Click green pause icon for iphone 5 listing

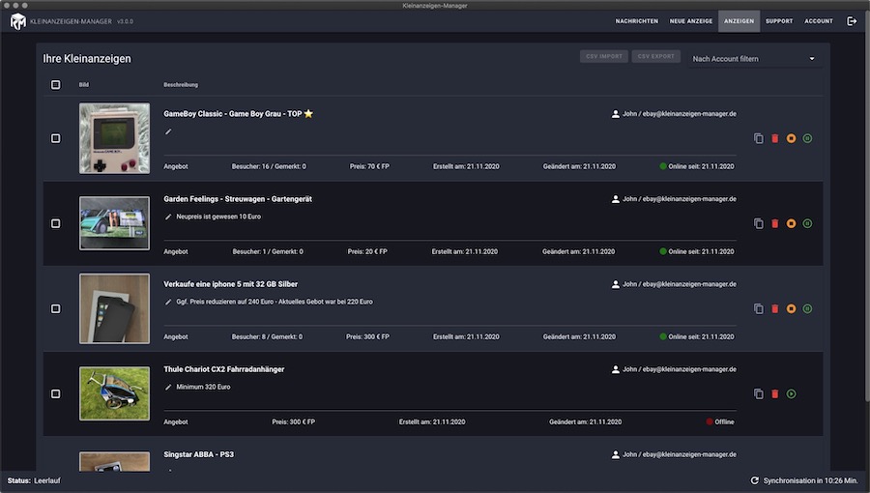click(x=807, y=309)
